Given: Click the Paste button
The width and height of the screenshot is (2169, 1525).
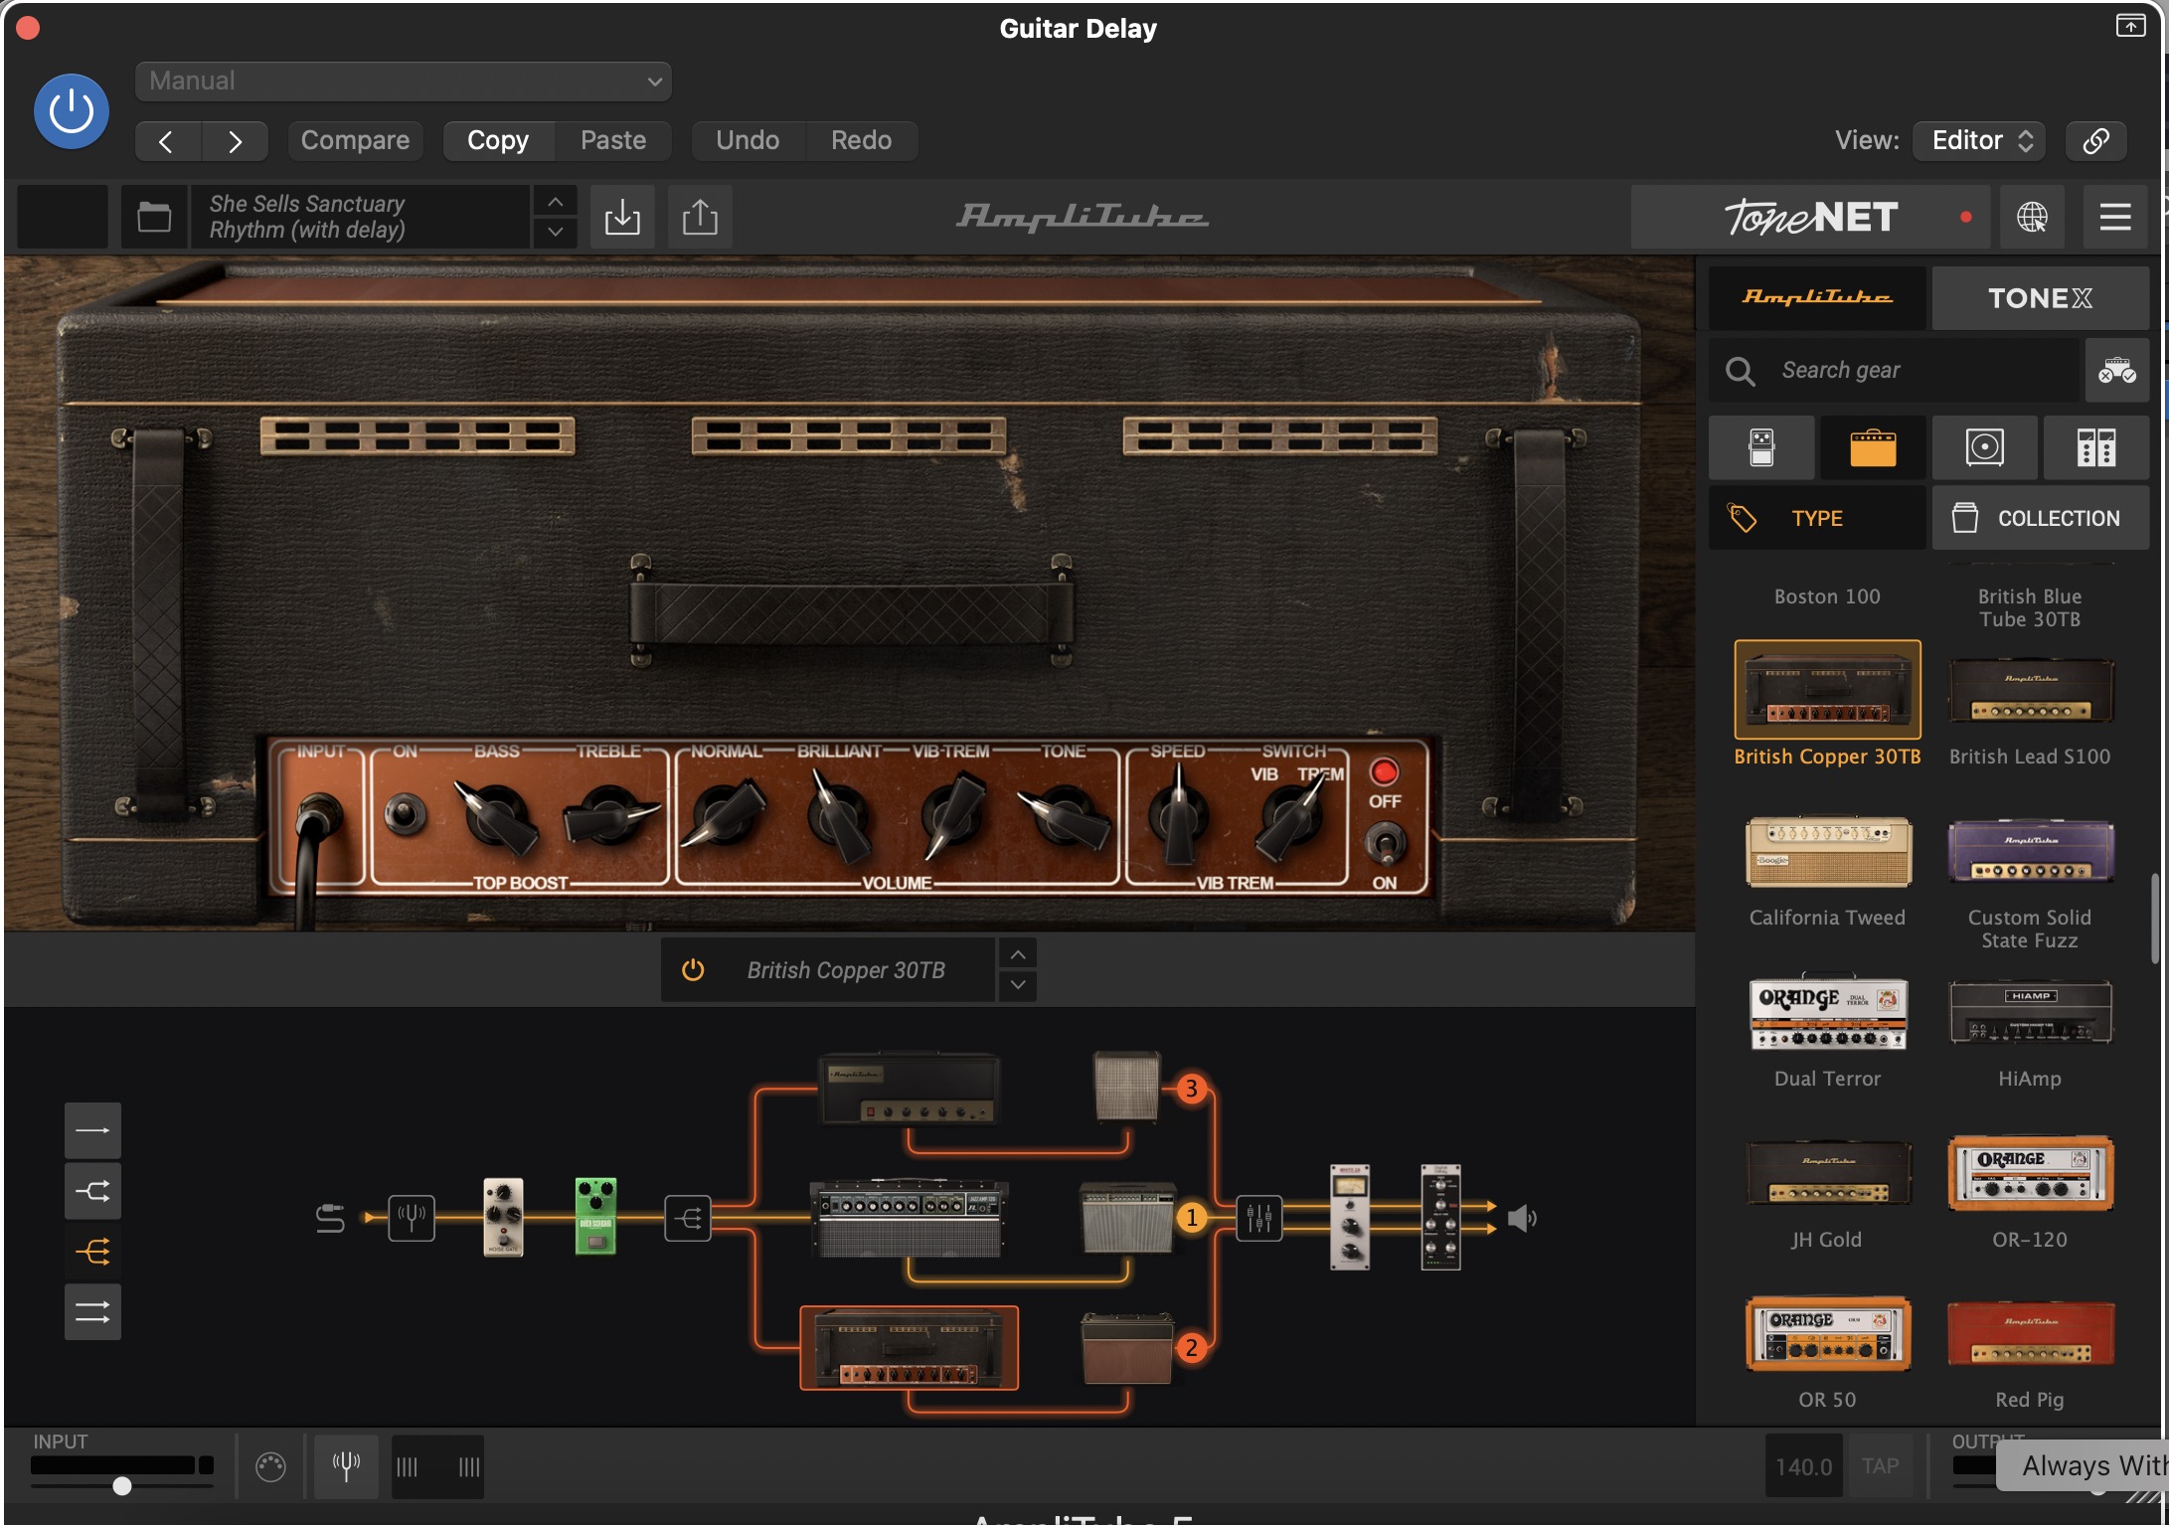Looking at the screenshot, I should coord(613,140).
